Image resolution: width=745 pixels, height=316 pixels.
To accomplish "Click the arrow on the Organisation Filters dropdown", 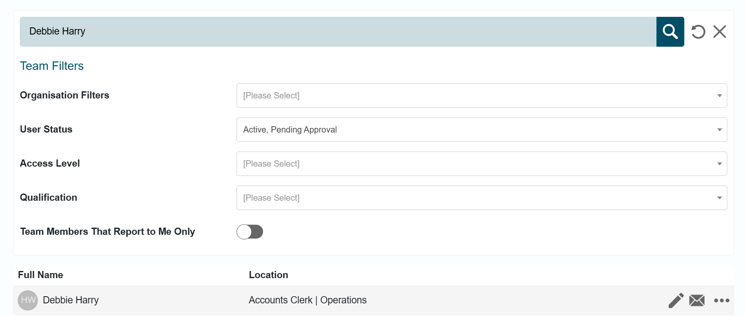I will [x=720, y=96].
